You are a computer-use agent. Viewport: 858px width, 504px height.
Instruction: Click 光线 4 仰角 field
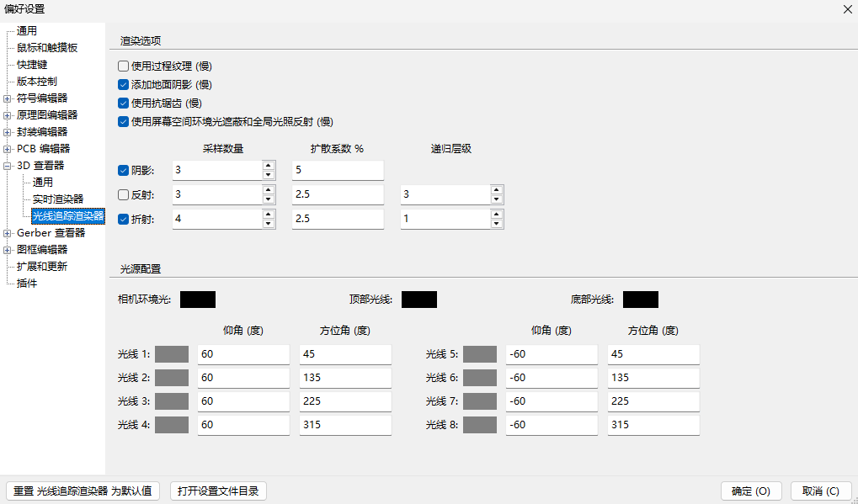243,425
